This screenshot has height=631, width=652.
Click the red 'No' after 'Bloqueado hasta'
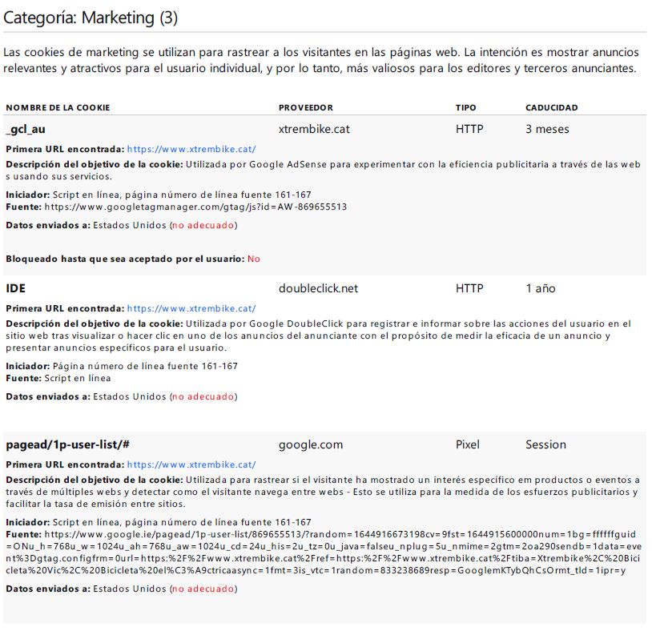coord(253,259)
